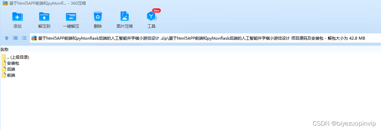Click the parent directory folder icon
Screen dimensions: 381x130
(x=4, y=57)
